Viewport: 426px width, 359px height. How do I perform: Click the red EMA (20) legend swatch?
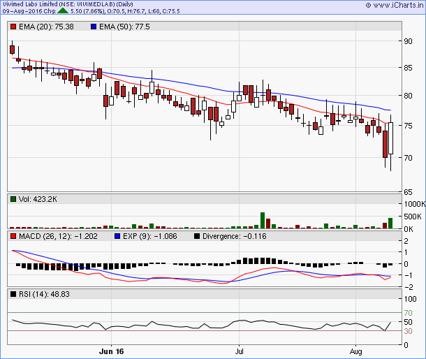[13, 27]
